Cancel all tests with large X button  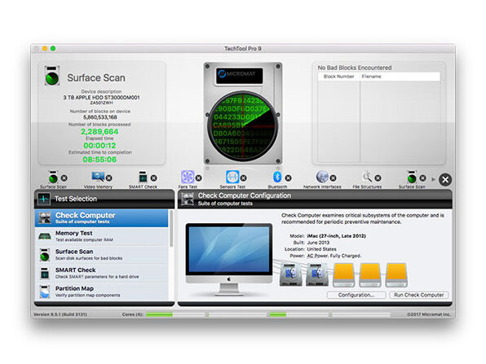(445, 180)
